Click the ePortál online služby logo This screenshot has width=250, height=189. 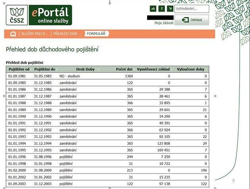(50, 15)
